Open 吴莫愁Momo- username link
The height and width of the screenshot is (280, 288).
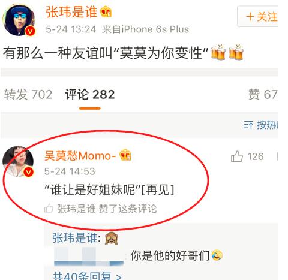tap(80, 156)
